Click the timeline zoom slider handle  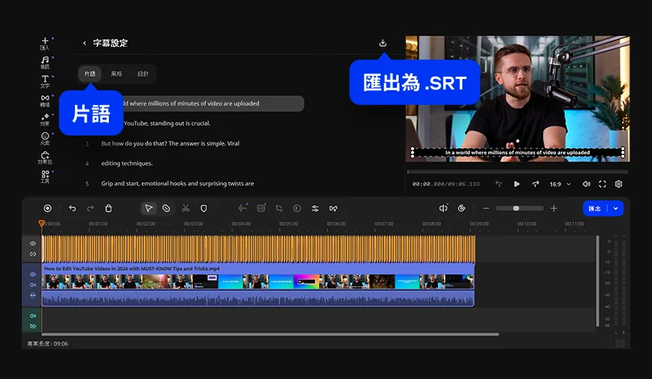tap(516, 208)
